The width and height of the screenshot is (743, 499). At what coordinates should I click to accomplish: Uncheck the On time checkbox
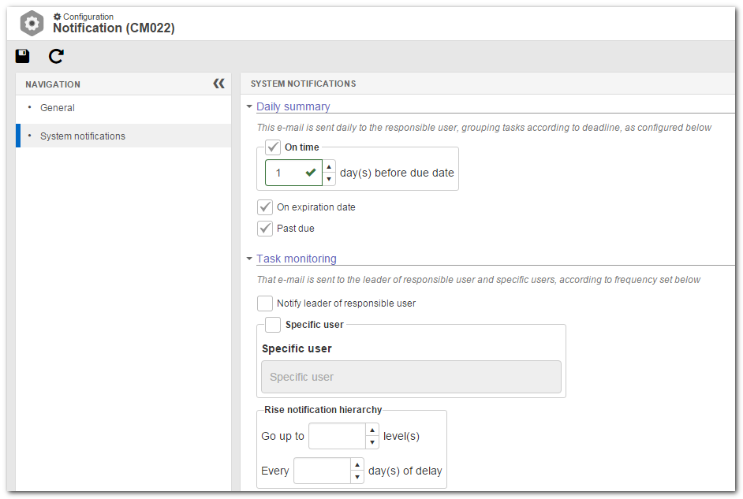(273, 147)
